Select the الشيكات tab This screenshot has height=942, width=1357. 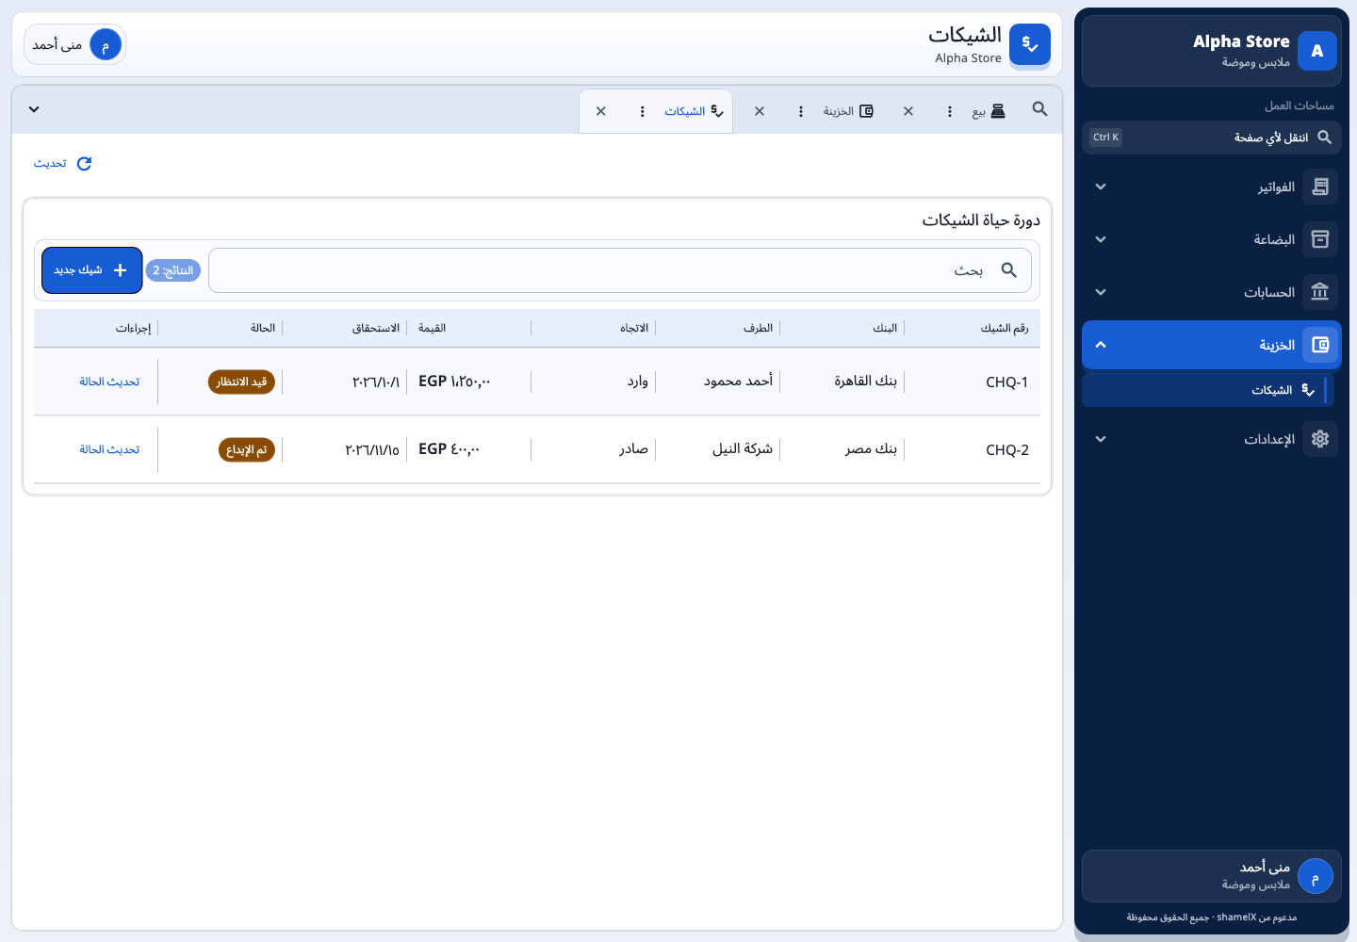tap(694, 111)
